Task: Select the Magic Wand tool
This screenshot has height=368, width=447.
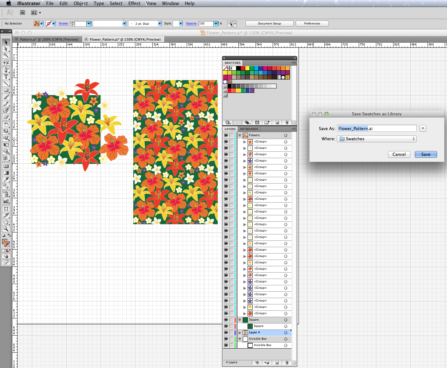Action: (6, 55)
